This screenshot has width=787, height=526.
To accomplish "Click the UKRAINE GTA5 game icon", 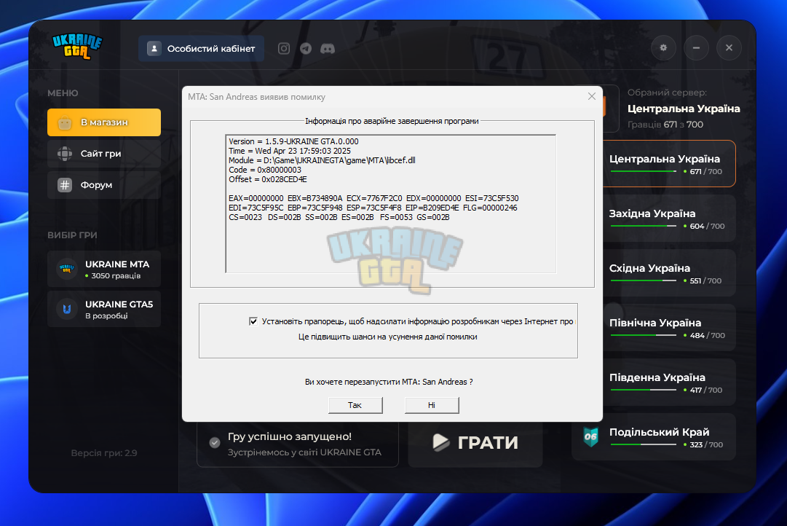I will click(x=67, y=309).
